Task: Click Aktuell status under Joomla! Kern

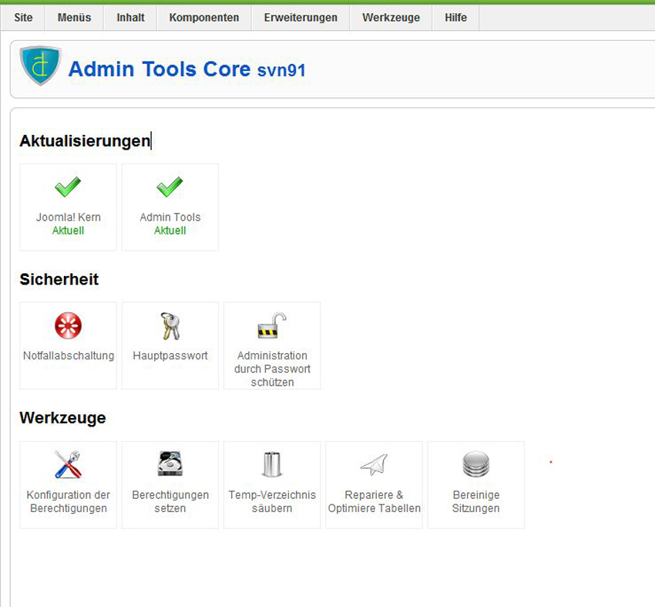Action: click(68, 231)
